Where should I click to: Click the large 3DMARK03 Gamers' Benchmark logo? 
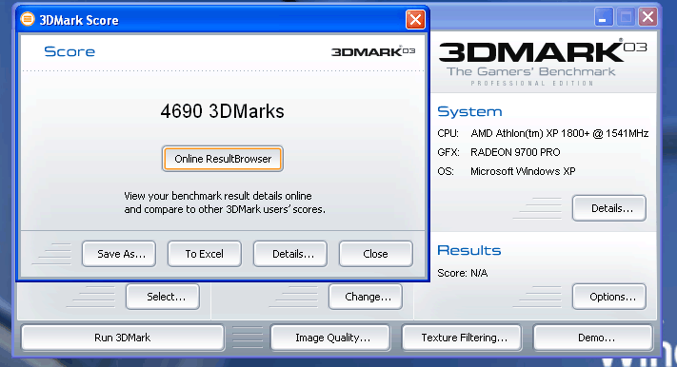(x=543, y=63)
